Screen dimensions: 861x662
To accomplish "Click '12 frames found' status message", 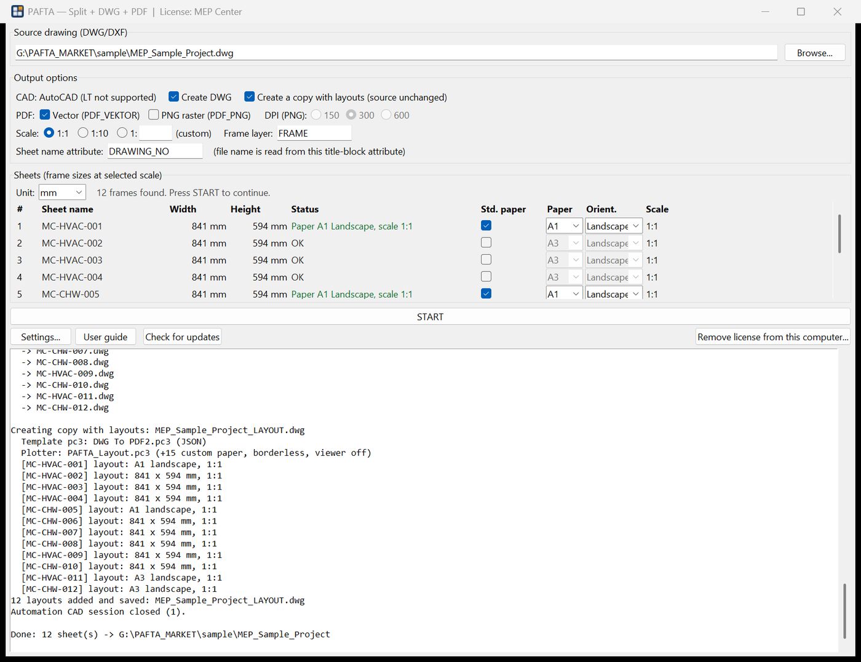I will pos(183,193).
